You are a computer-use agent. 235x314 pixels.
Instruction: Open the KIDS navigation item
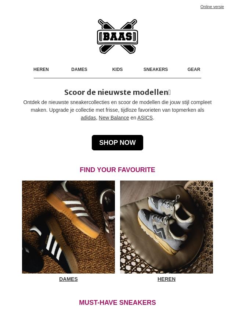(x=117, y=69)
